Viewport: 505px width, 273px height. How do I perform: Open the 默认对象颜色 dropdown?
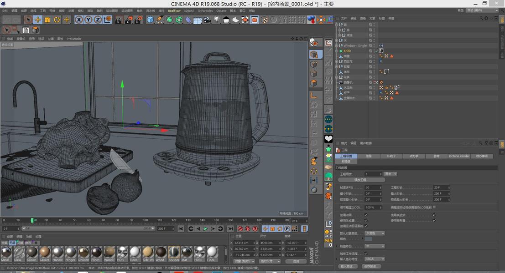[375, 233]
